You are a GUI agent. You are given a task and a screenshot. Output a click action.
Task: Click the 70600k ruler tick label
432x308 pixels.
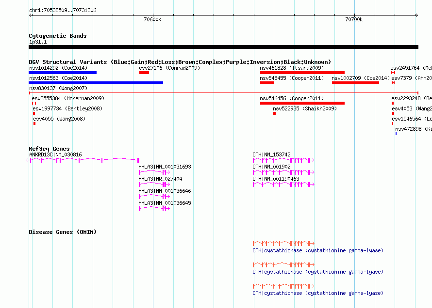[152, 19]
